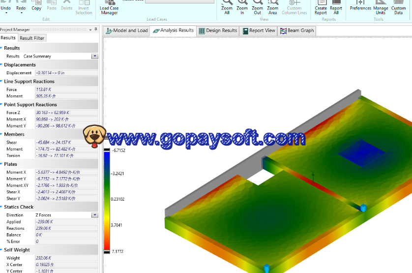Click the Plates Moment Y value field
The image size is (412, 273).
66,179
